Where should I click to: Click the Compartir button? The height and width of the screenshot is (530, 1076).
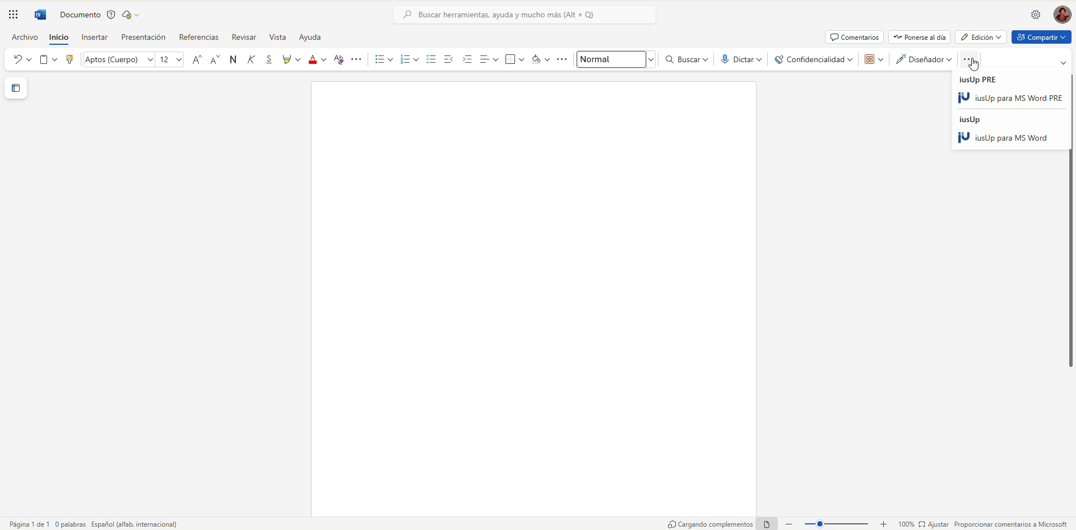(x=1041, y=37)
